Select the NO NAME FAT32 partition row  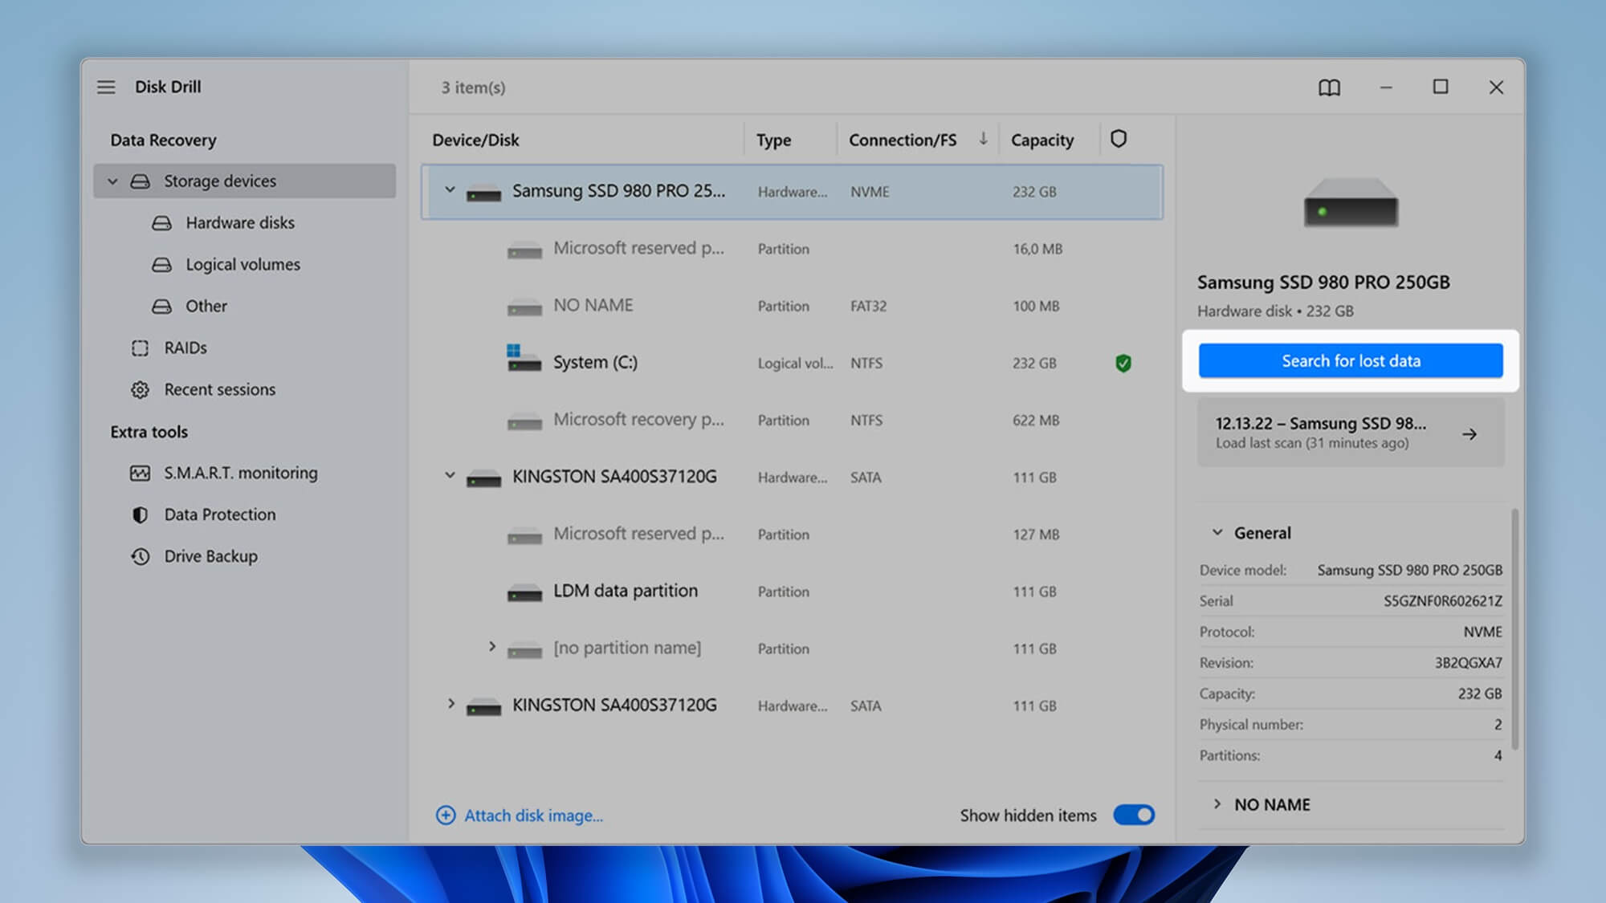click(x=792, y=306)
